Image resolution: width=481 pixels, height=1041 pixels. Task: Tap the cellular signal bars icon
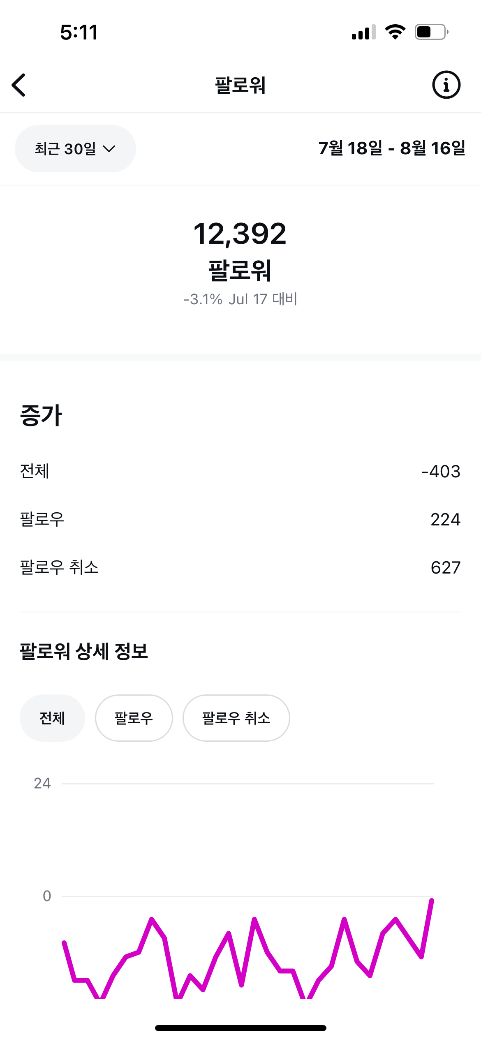click(x=363, y=32)
